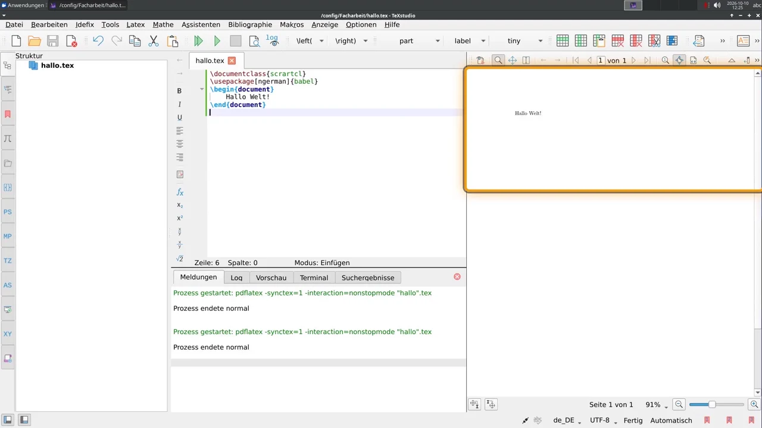Zoom in the PDF preview
Viewport: 762px width, 428px height.
click(x=754, y=405)
